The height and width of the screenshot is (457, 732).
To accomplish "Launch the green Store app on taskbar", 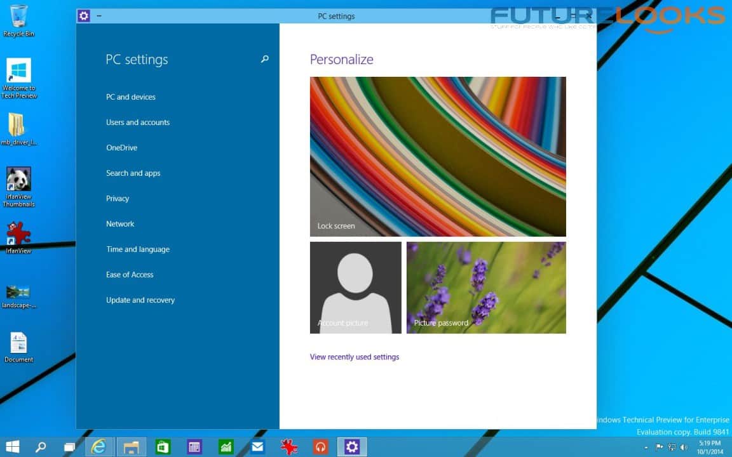I will [x=163, y=447].
